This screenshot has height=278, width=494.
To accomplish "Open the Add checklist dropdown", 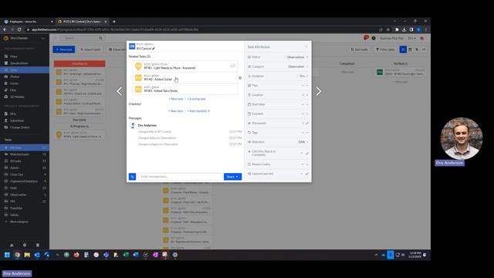I will [x=198, y=111].
